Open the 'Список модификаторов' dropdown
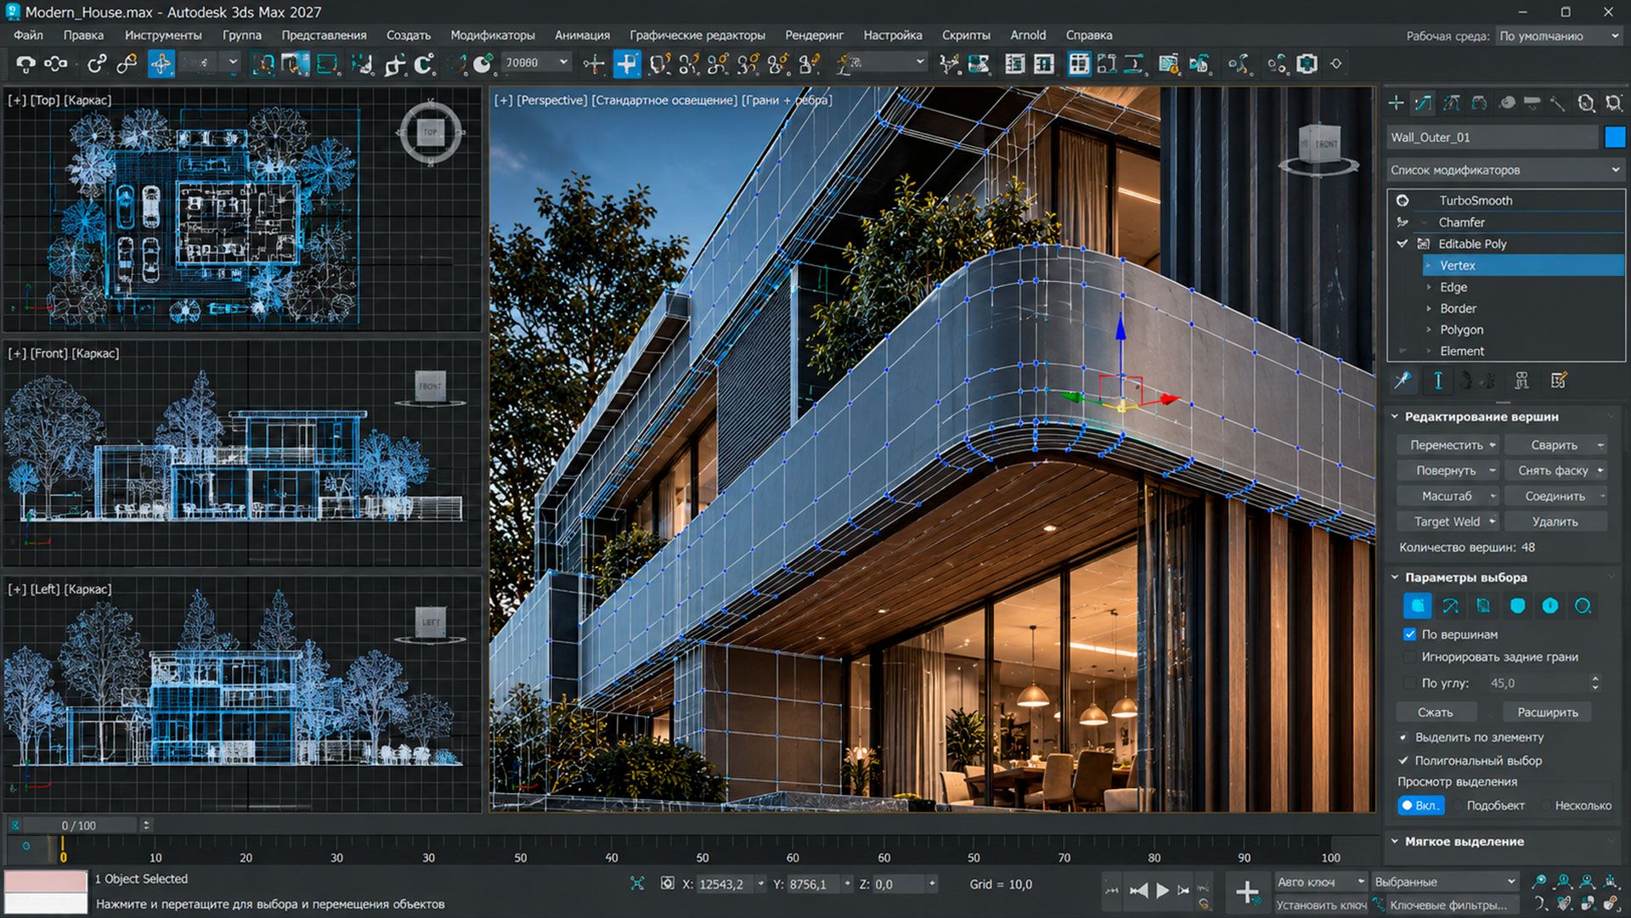This screenshot has height=918, width=1631. pos(1505,170)
